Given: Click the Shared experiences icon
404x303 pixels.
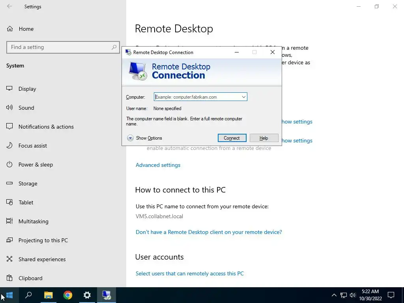Looking at the screenshot, I should click(x=9, y=259).
